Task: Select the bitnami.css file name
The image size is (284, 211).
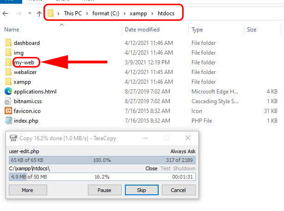Action: 28,101
